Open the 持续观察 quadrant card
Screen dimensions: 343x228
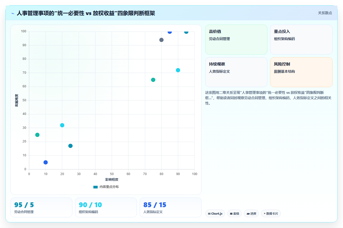tap(236, 72)
